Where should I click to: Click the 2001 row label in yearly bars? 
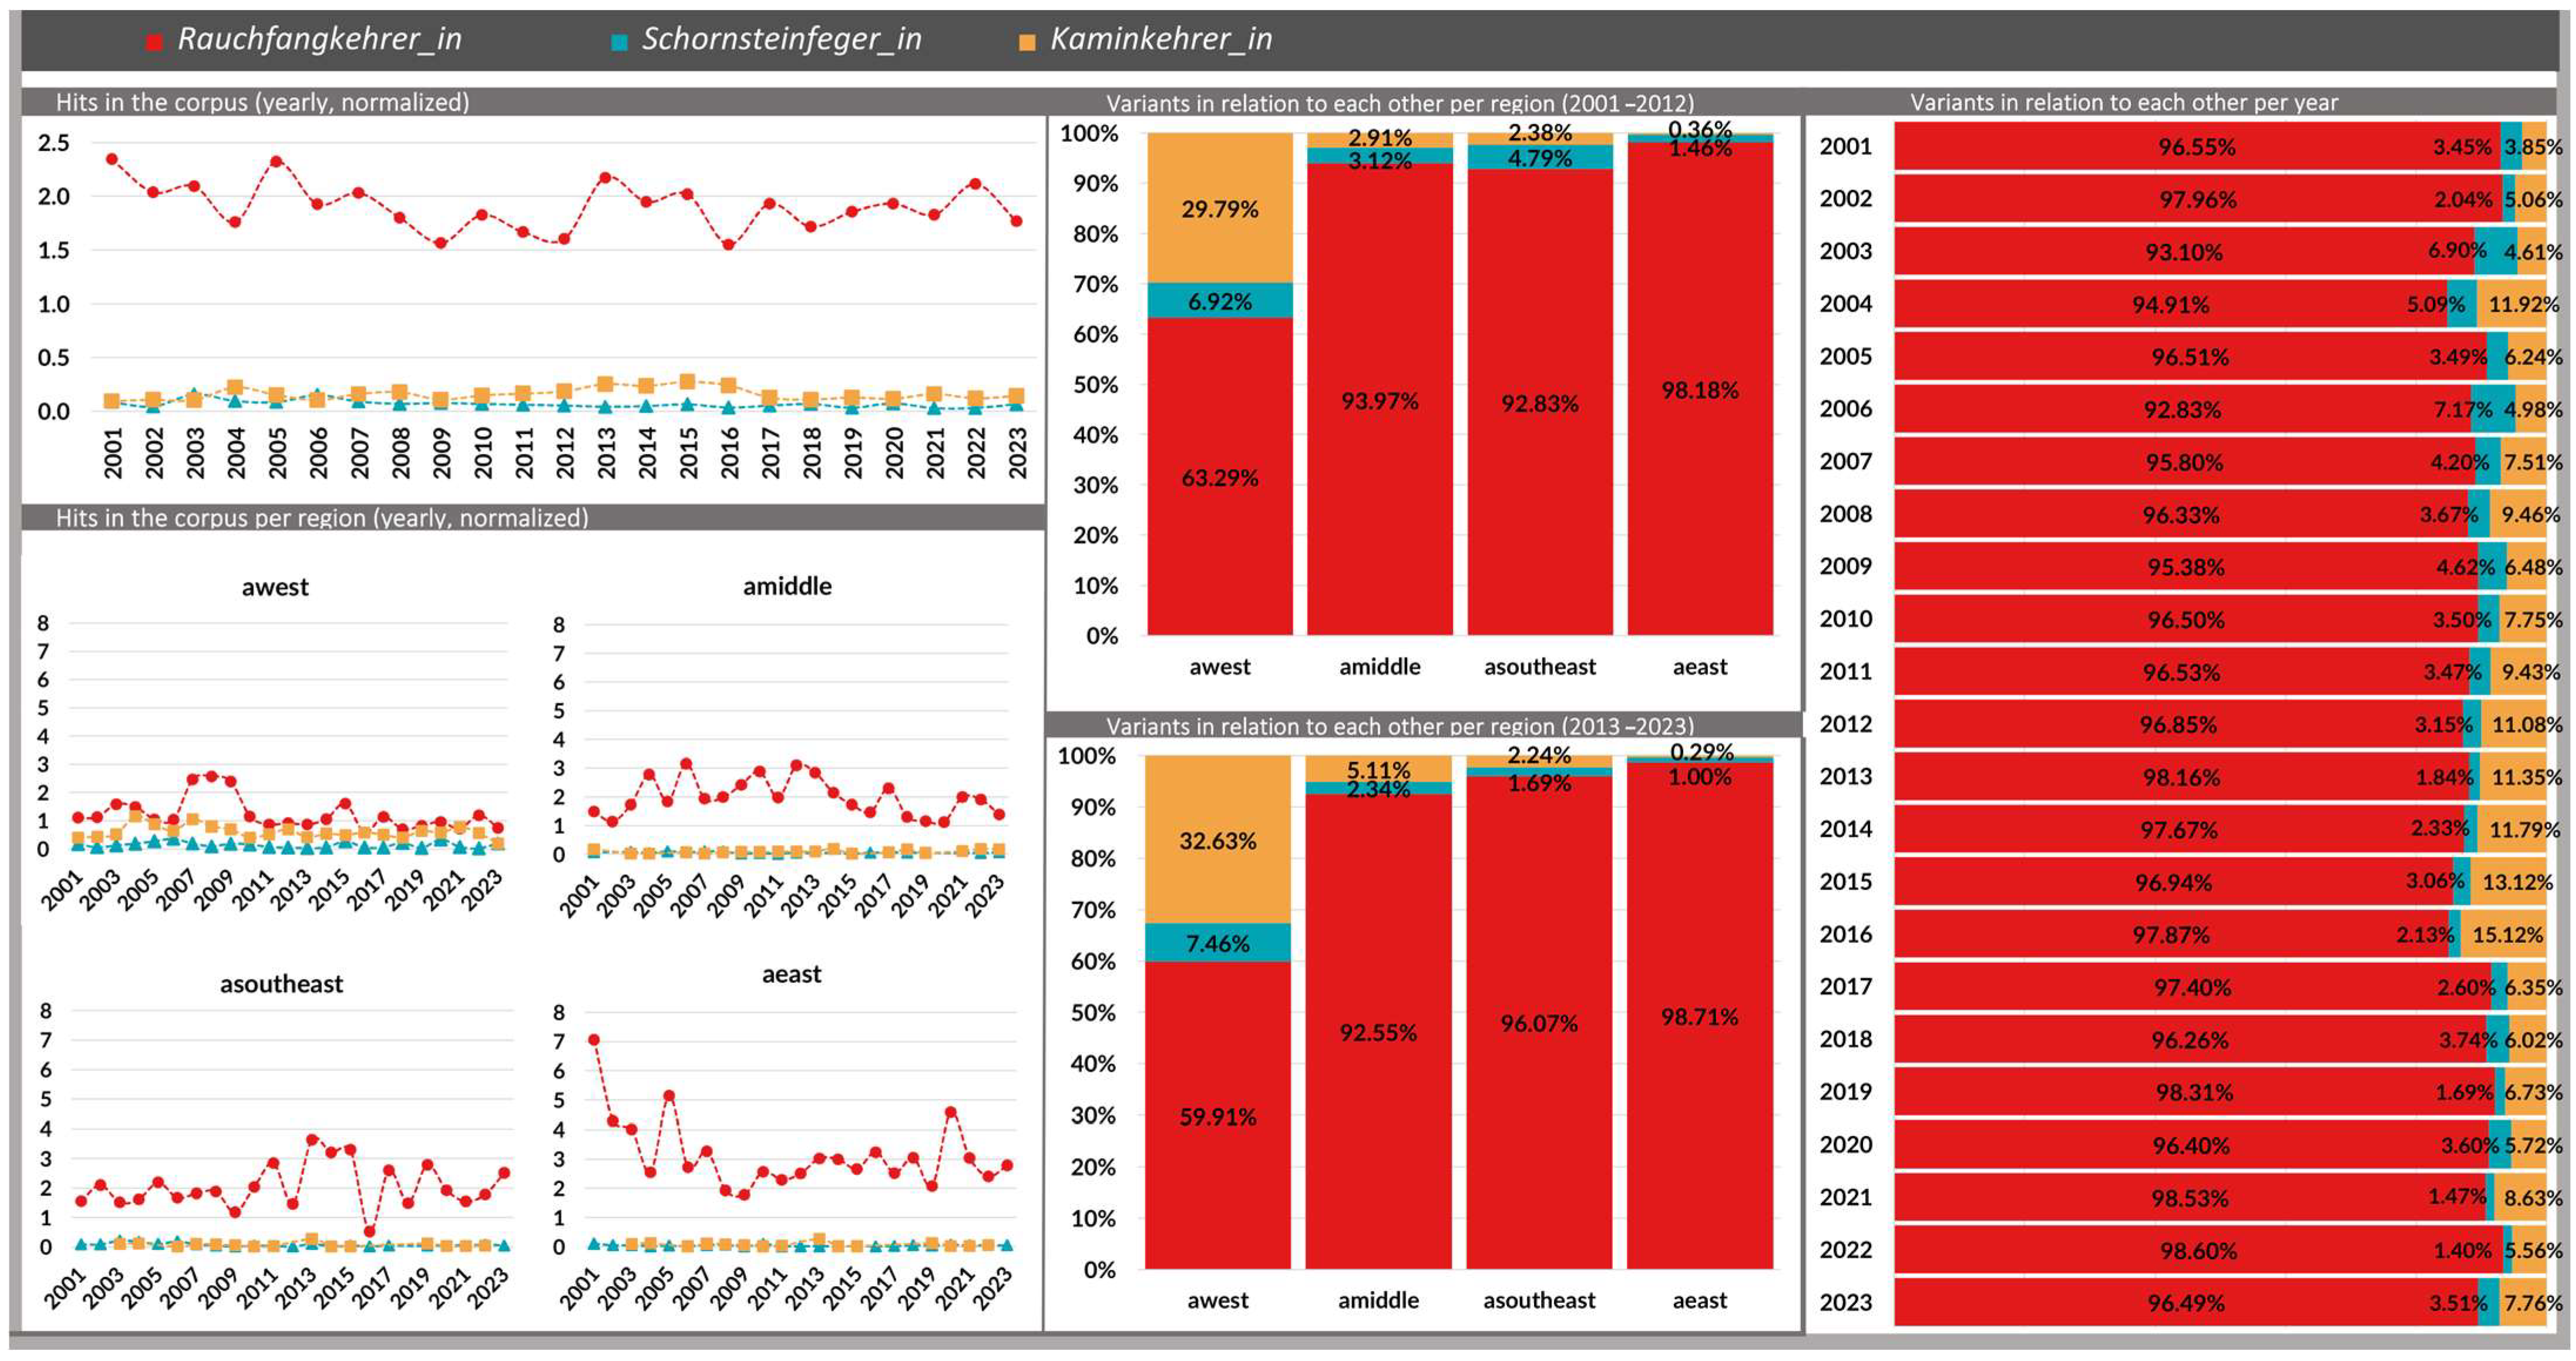[x=1845, y=146]
